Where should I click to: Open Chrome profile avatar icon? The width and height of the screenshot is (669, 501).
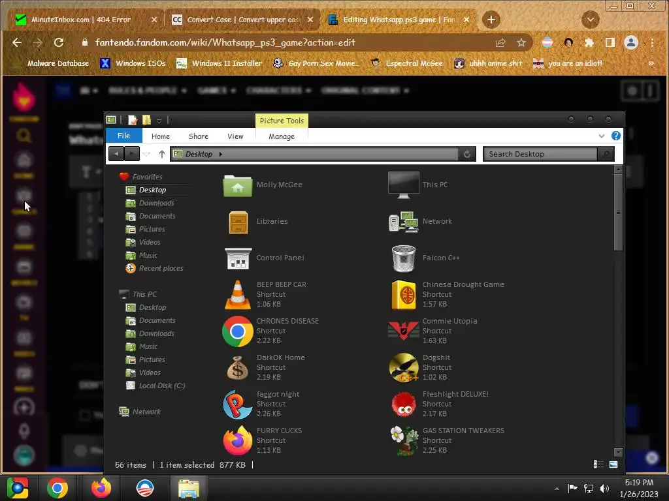click(631, 42)
